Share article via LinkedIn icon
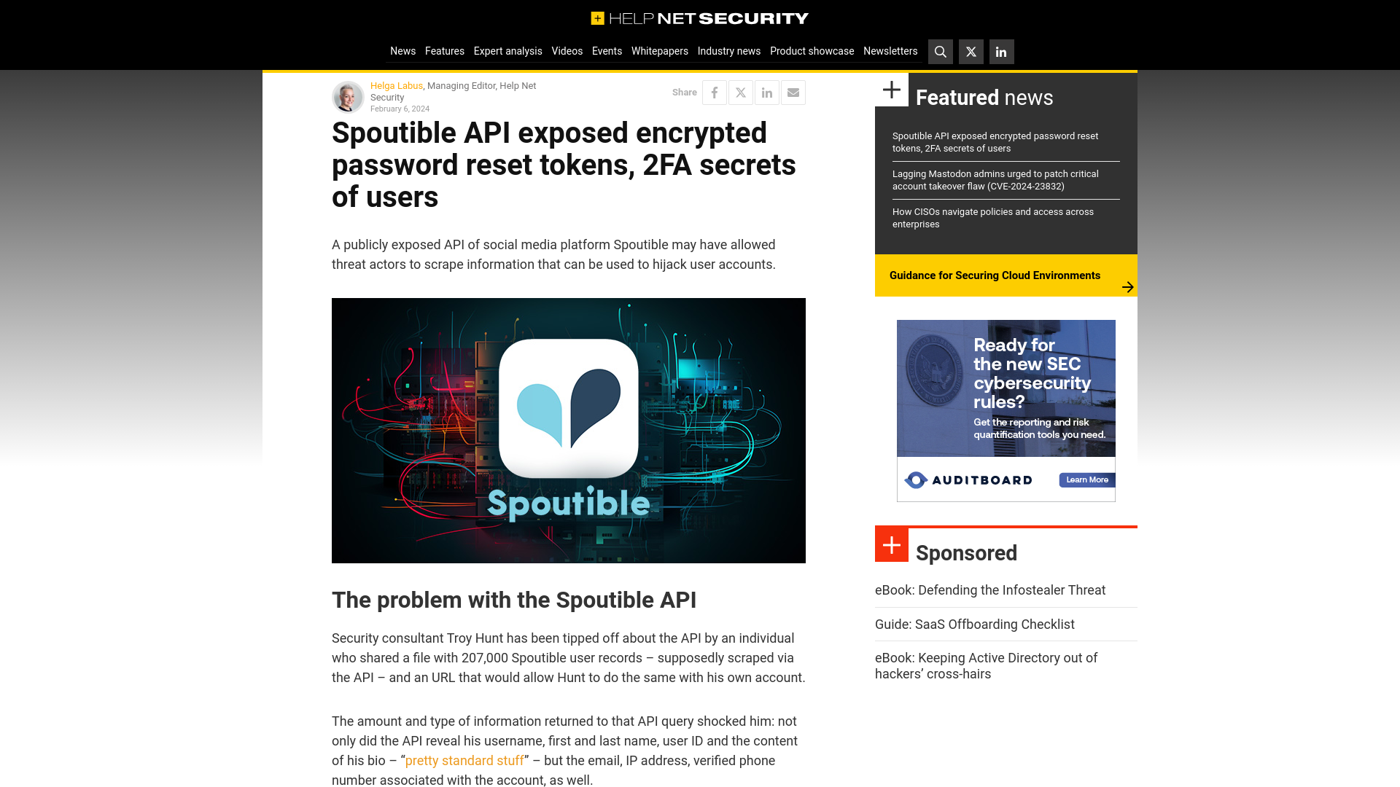The image size is (1400, 787). [x=767, y=93]
